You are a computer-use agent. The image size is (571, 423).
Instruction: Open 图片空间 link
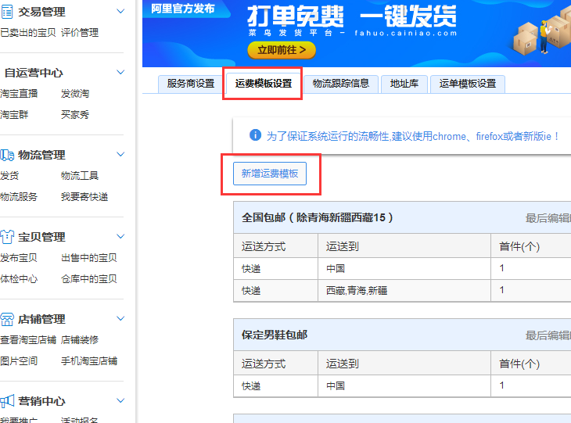(19, 361)
